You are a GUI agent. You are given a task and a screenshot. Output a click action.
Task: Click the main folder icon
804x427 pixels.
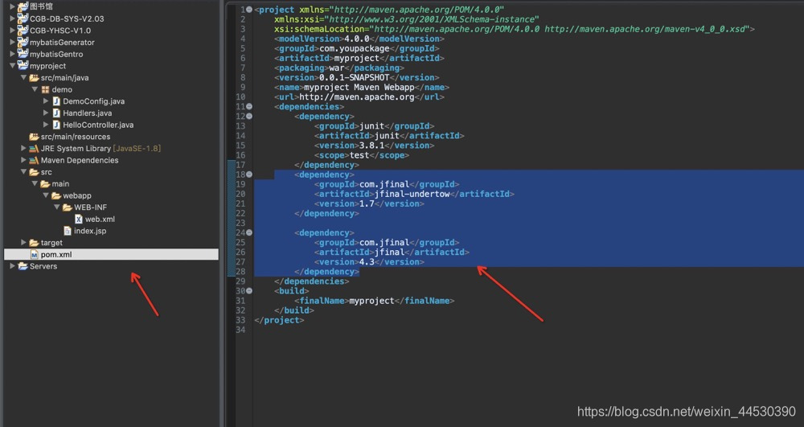pos(45,183)
